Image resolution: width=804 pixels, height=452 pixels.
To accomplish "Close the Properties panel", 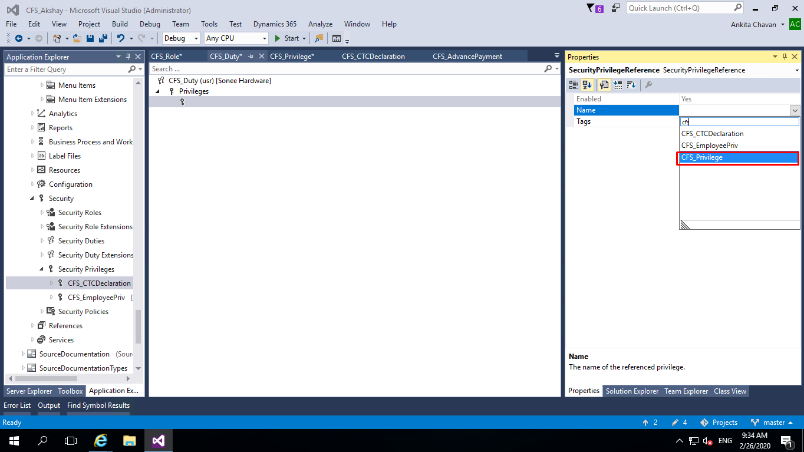I will (795, 57).
